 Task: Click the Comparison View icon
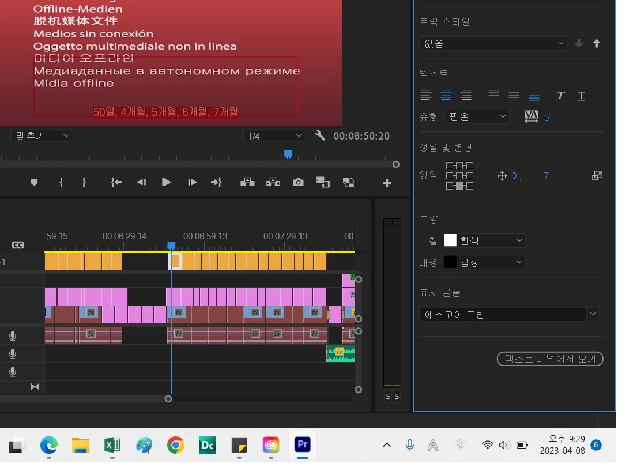pos(323,182)
